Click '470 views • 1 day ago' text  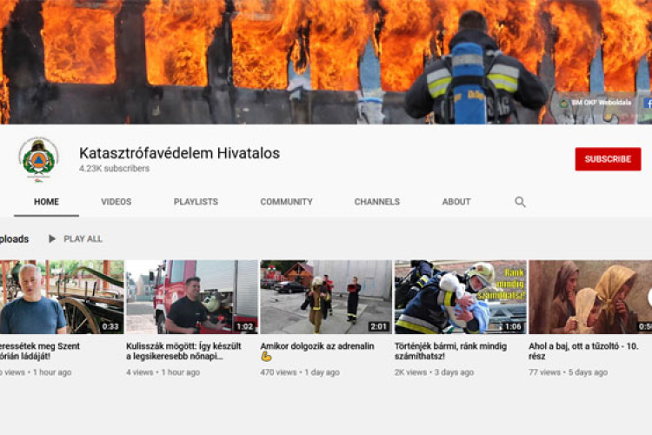pyautogui.click(x=300, y=372)
